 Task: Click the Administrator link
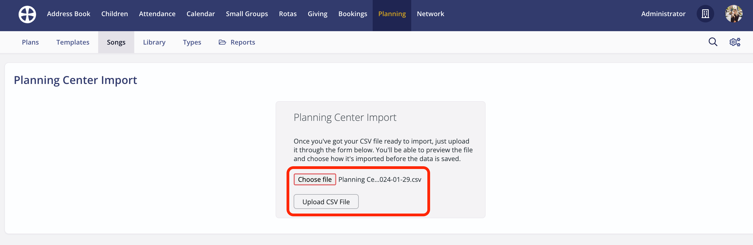click(x=663, y=14)
